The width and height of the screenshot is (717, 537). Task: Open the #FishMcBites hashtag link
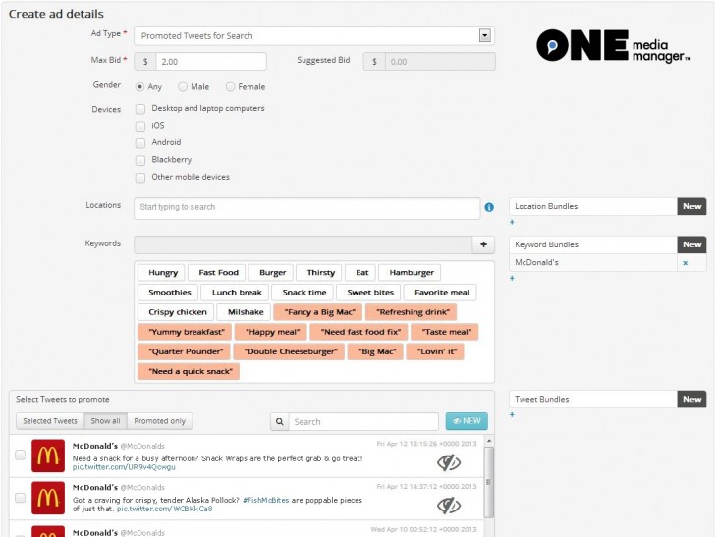[x=265, y=500]
